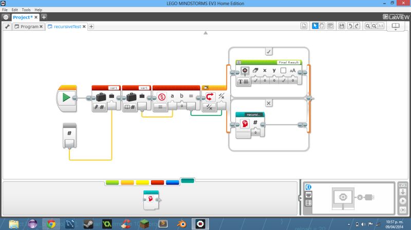This screenshot has width=411, height=230.
Task: Select first Variable block briefcase icon
Action: coord(101,97)
